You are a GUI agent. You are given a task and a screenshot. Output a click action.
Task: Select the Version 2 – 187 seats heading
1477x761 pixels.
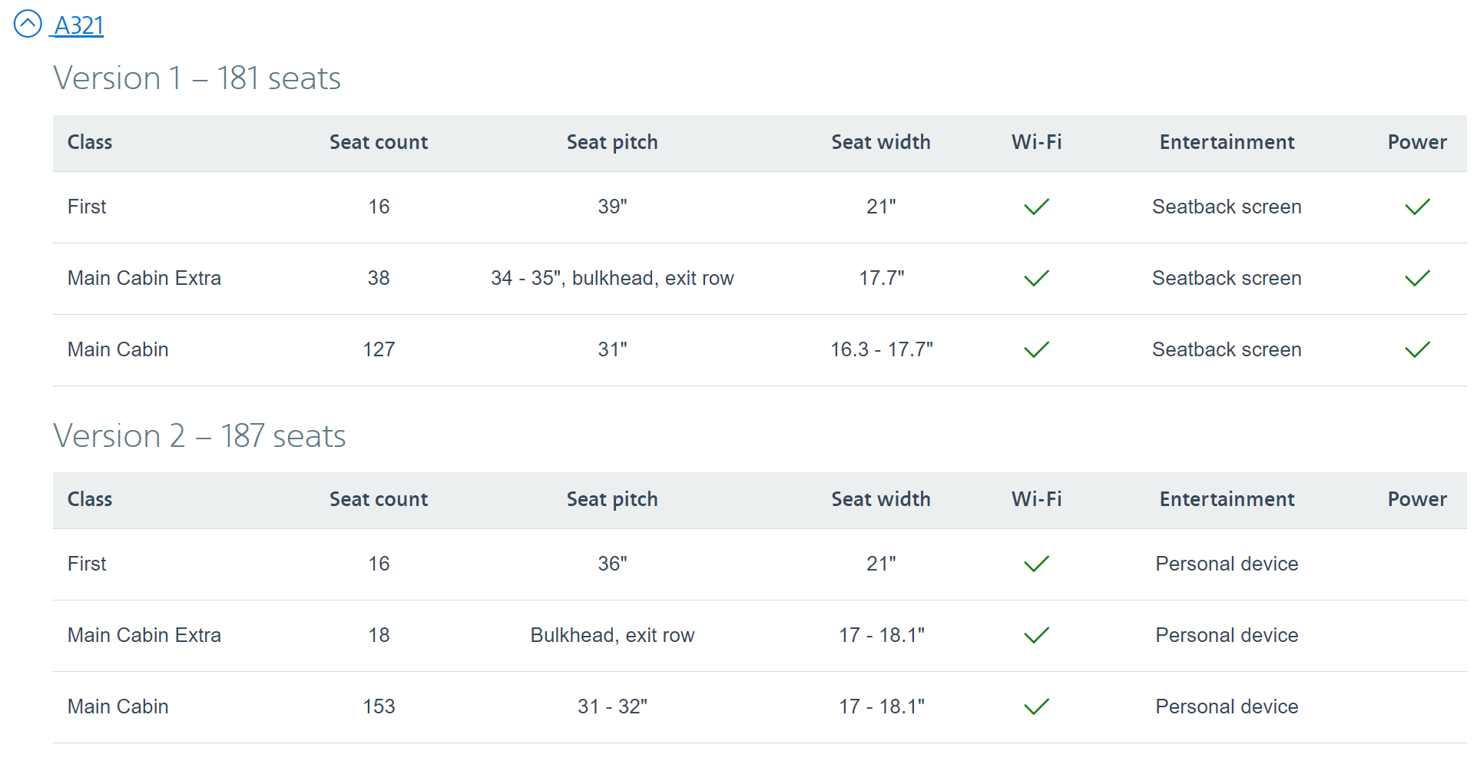coord(200,436)
